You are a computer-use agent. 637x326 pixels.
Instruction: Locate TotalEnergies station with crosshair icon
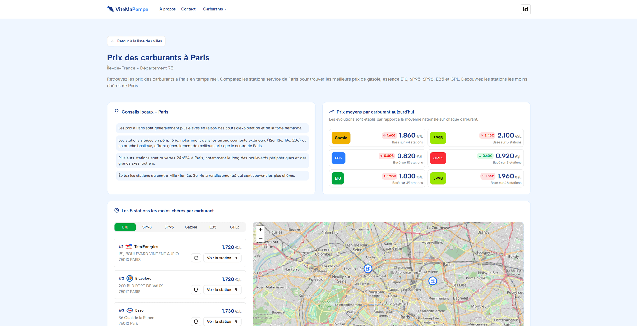pyautogui.click(x=196, y=258)
